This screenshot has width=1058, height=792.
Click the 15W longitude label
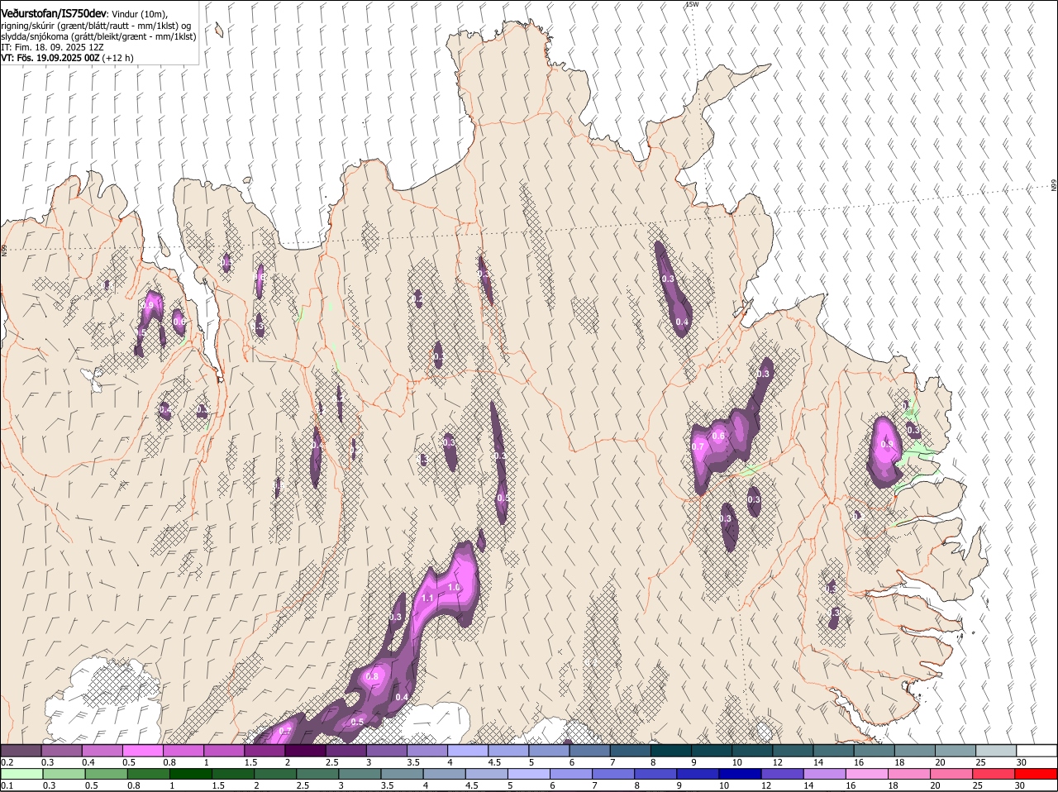coord(692,4)
